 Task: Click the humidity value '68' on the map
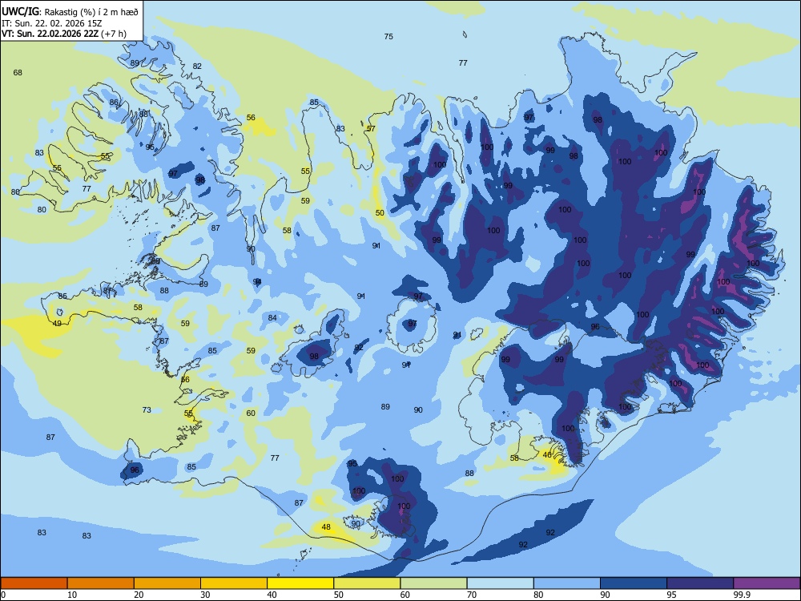point(18,73)
